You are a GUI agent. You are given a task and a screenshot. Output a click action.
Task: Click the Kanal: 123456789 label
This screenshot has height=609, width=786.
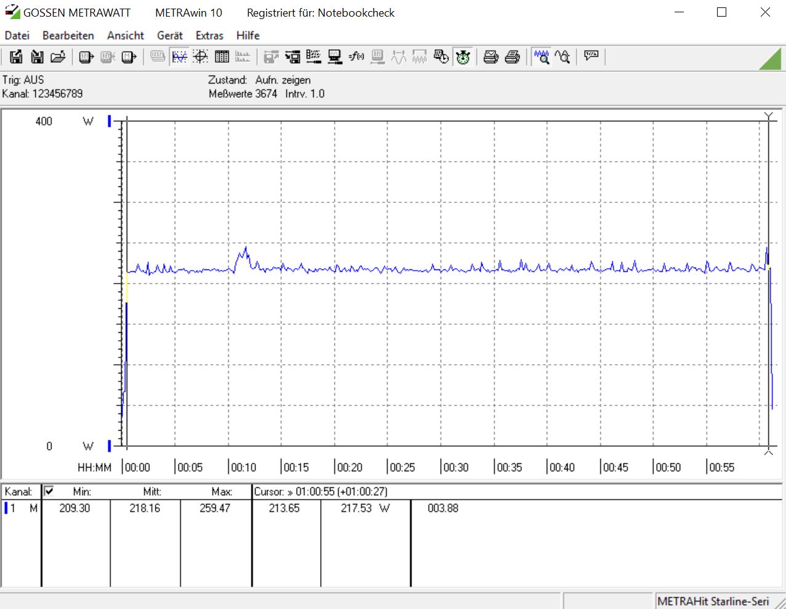tap(42, 94)
